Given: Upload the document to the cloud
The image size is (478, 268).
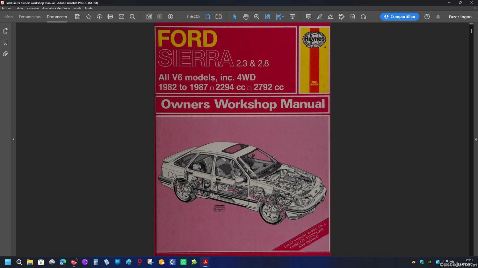Looking at the screenshot, I should click(x=99, y=17).
